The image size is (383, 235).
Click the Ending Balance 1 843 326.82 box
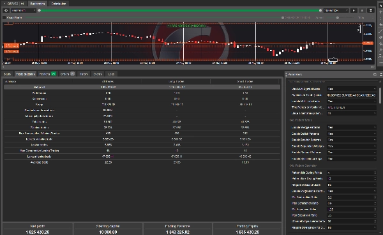(x=177, y=229)
